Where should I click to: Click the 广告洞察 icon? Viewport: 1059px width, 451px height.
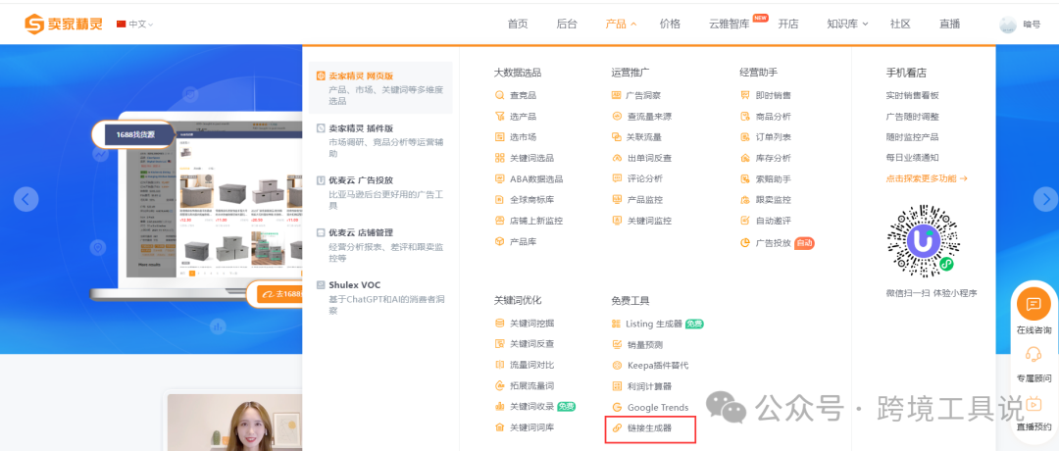(617, 96)
